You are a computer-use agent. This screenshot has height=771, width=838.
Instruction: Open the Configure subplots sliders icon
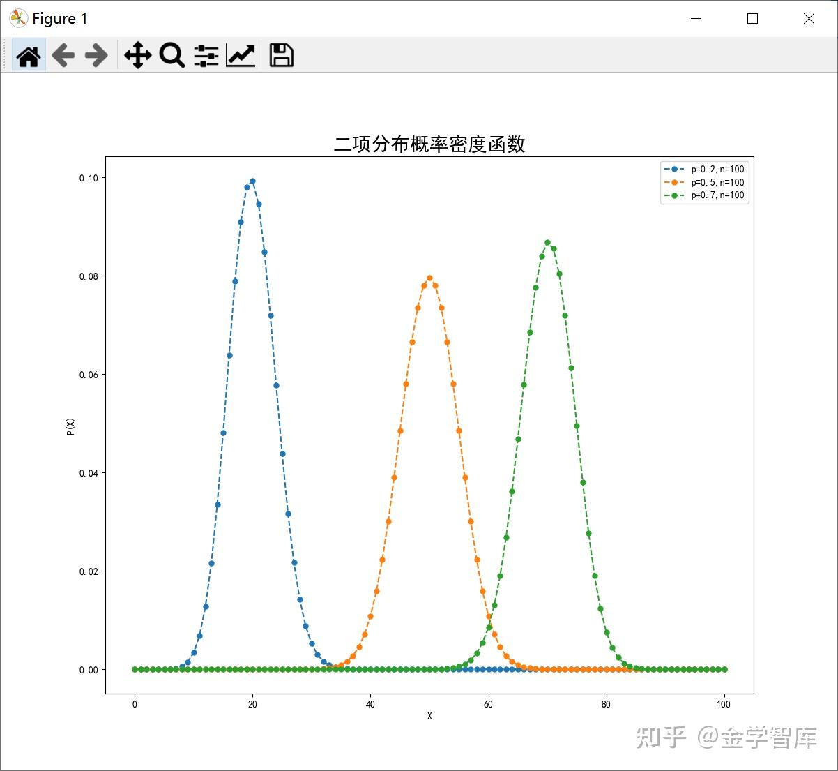[206, 55]
